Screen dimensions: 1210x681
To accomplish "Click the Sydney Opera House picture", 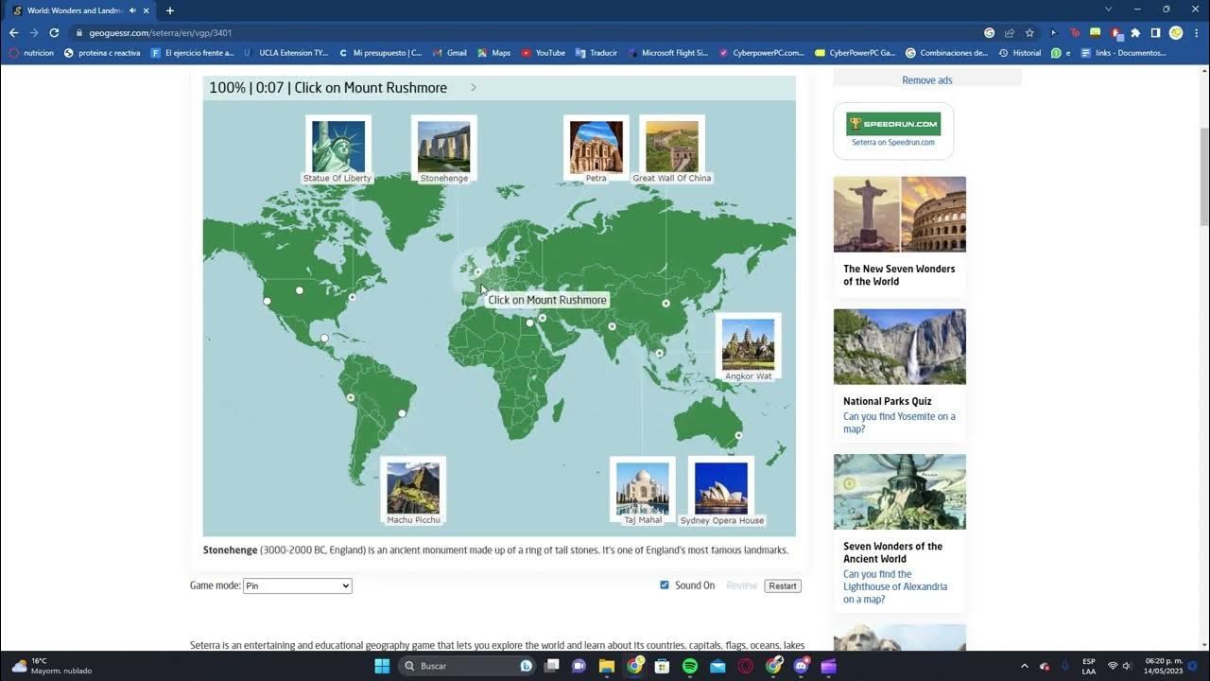I will (x=721, y=488).
